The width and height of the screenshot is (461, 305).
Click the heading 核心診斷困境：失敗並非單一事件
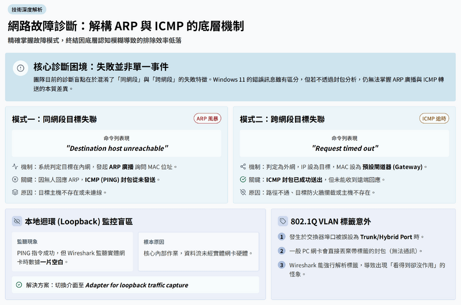[x=101, y=67]
